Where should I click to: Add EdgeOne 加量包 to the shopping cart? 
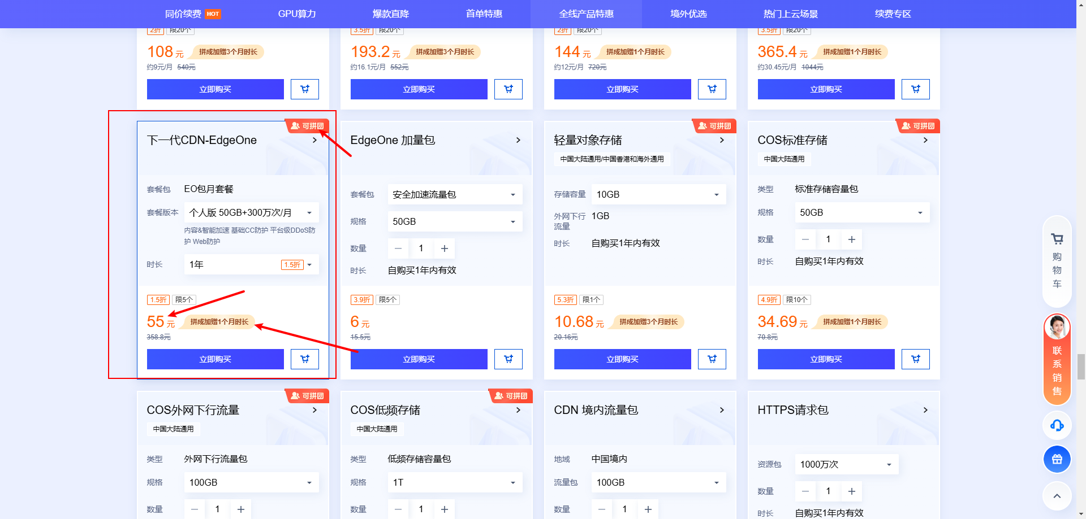pyautogui.click(x=508, y=359)
